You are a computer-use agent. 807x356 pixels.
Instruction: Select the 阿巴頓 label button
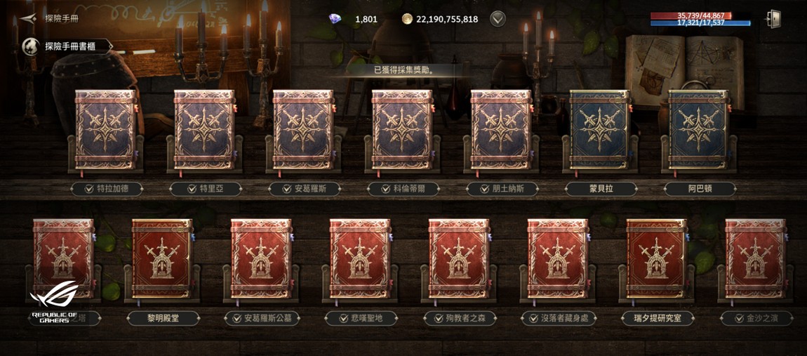tap(700, 189)
